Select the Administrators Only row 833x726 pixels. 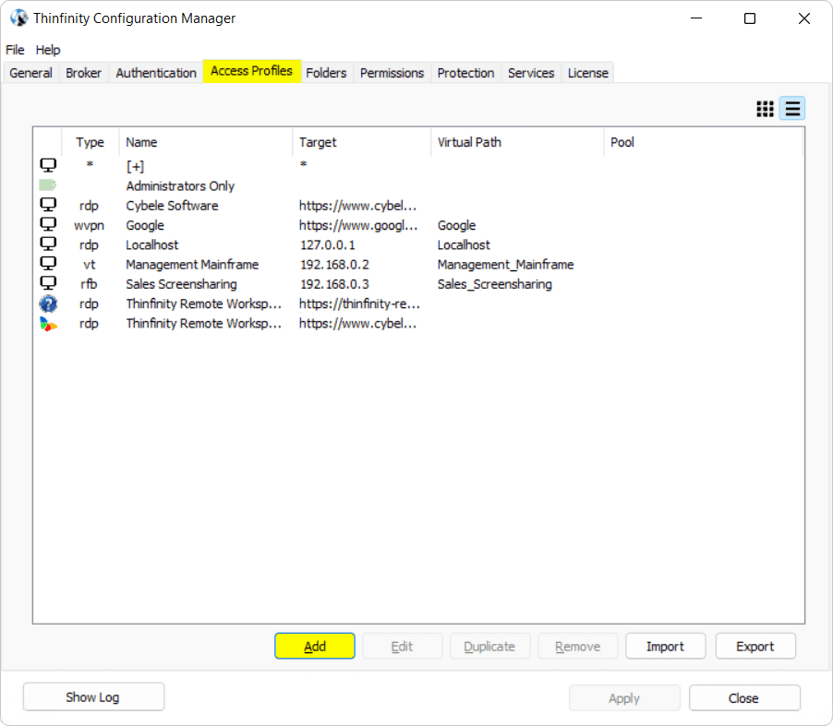click(418, 185)
